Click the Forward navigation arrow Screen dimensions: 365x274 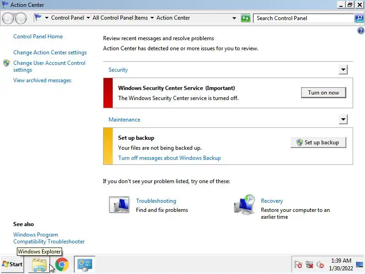[21, 18]
